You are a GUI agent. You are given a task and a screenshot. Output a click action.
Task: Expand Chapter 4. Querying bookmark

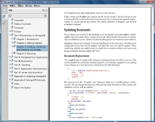(x=12, y=53)
